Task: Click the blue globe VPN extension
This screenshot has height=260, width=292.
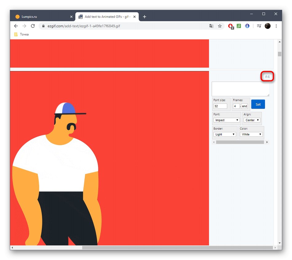Action: (247, 26)
